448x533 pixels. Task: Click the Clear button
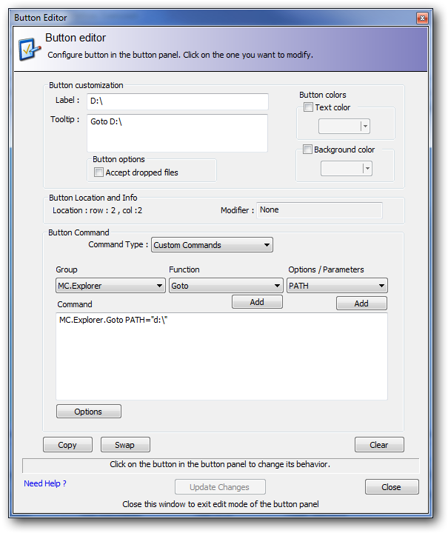[379, 445]
